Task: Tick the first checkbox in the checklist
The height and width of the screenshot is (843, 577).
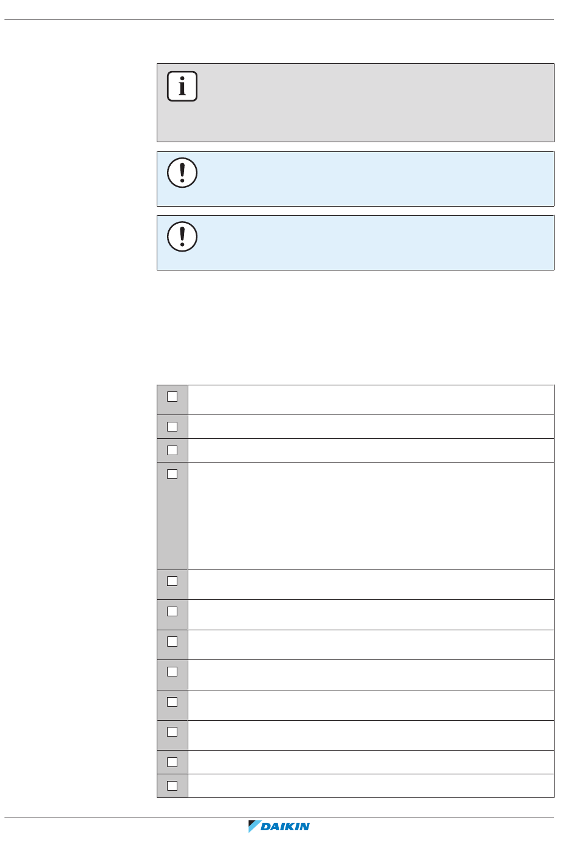Action: [172, 396]
